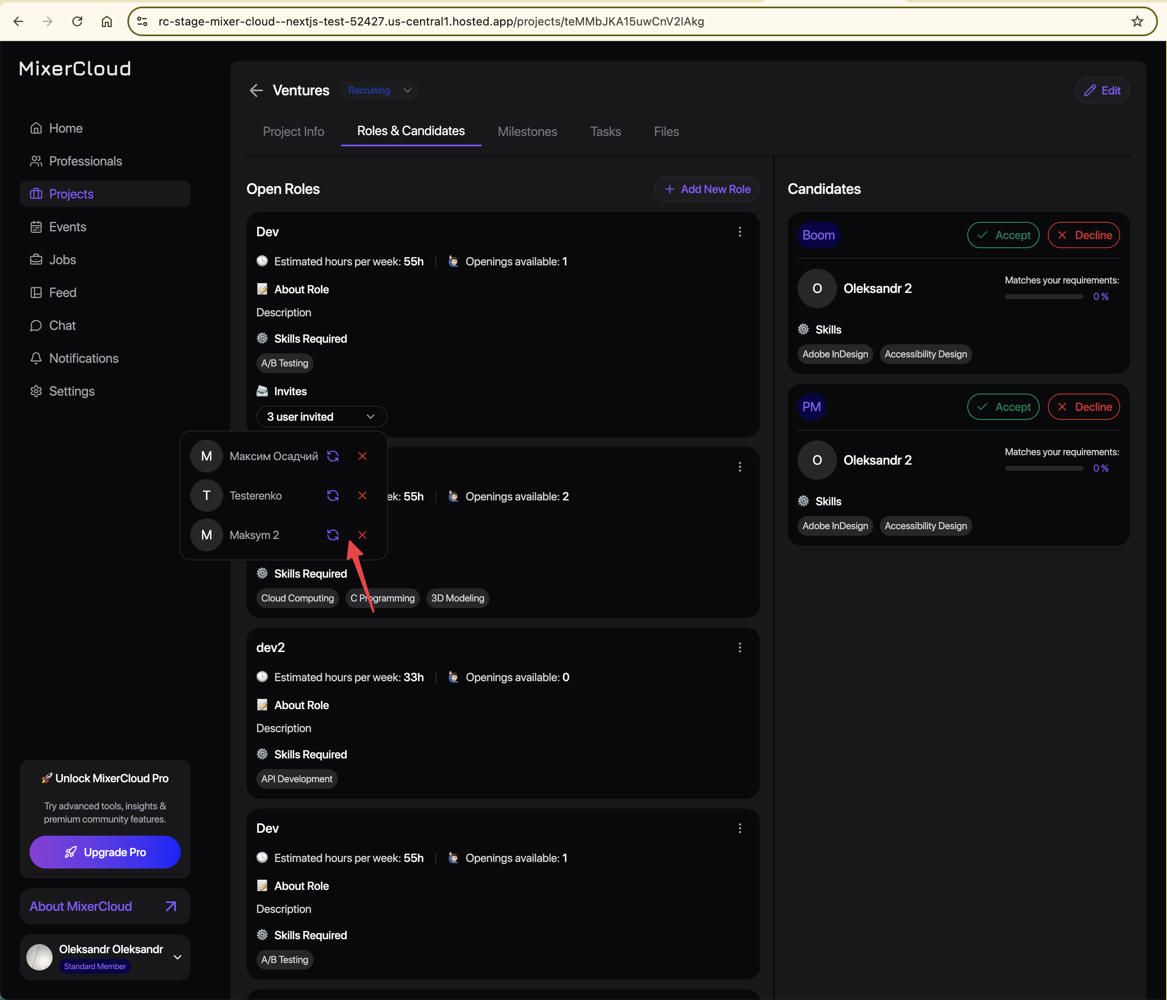Switch to the Milestones tab
Image resolution: width=1167 pixels, height=1000 pixels.
click(527, 132)
